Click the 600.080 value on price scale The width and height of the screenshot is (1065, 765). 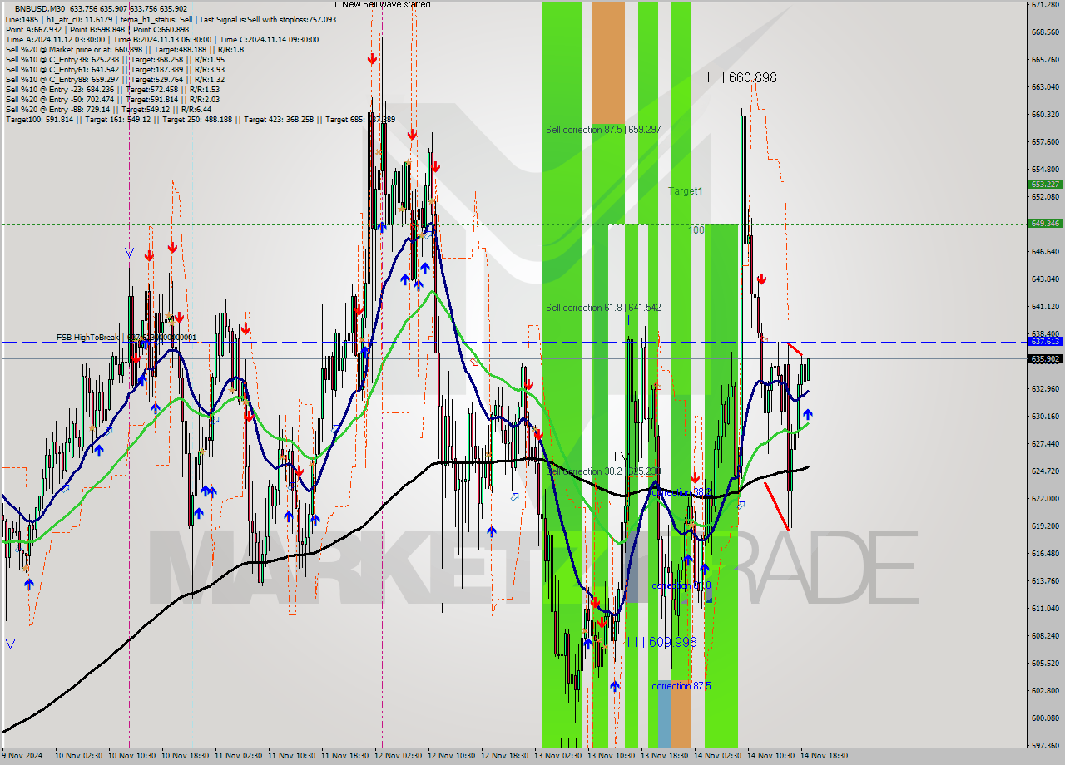pyautogui.click(x=1044, y=718)
